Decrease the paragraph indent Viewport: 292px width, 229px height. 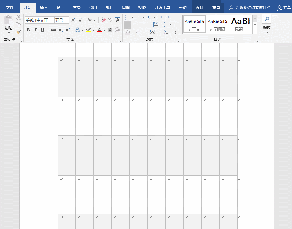coord(163,17)
